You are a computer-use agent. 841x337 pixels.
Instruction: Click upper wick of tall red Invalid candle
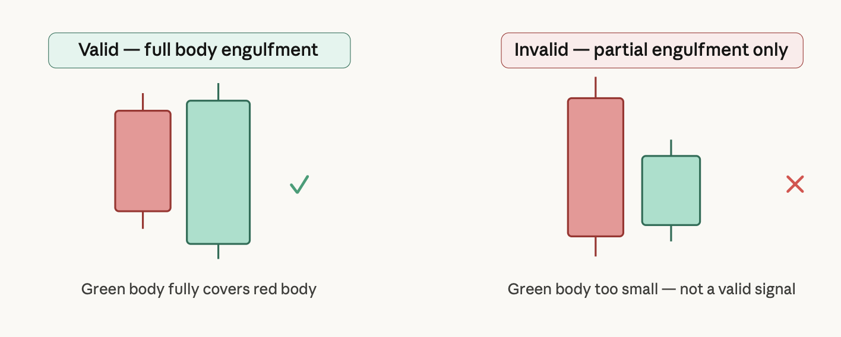596,87
